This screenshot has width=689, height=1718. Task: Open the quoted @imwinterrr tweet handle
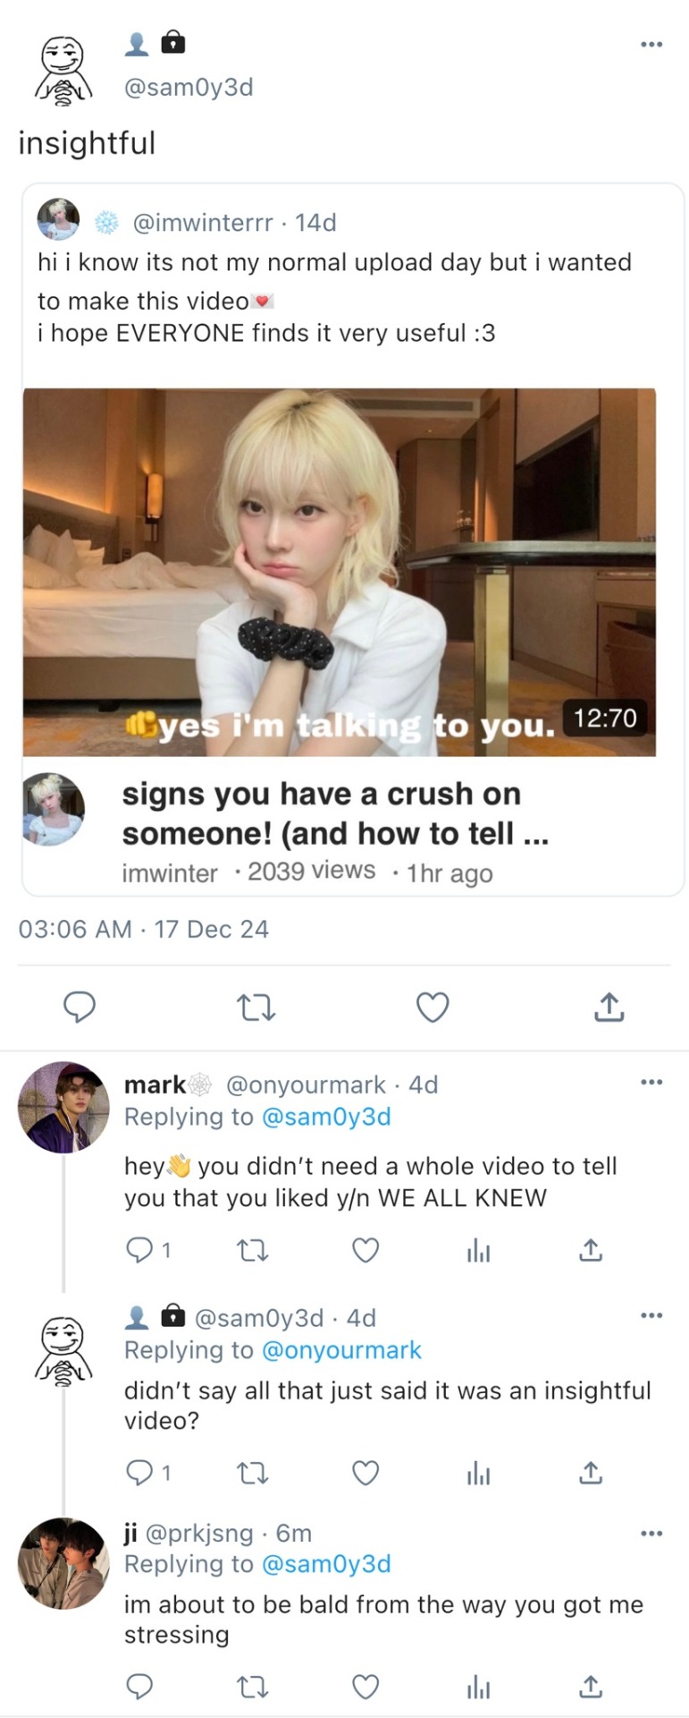tap(202, 223)
